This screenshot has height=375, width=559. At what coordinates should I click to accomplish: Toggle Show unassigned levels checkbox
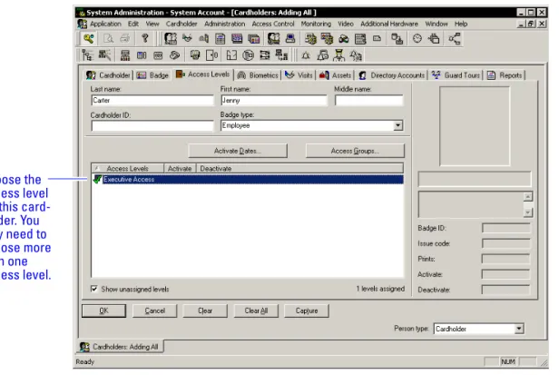94,289
